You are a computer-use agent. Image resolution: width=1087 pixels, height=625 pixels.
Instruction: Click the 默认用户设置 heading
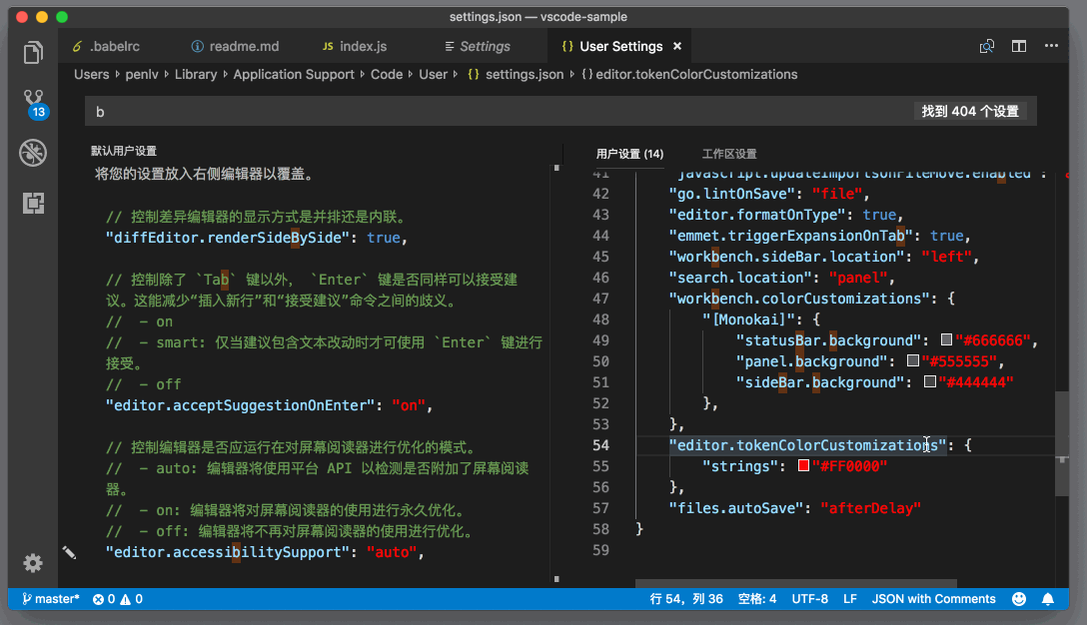(124, 151)
